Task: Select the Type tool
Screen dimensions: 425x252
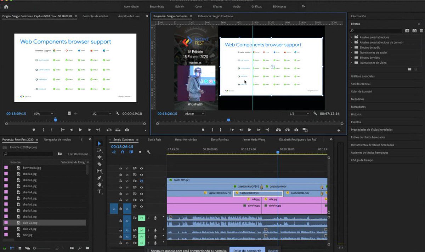Action: tap(100, 191)
